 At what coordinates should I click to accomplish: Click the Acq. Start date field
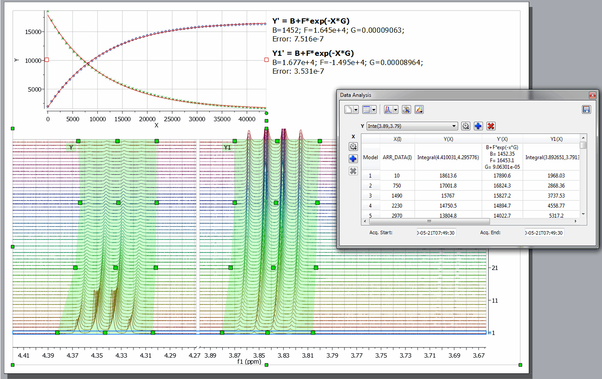tap(436, 233)
